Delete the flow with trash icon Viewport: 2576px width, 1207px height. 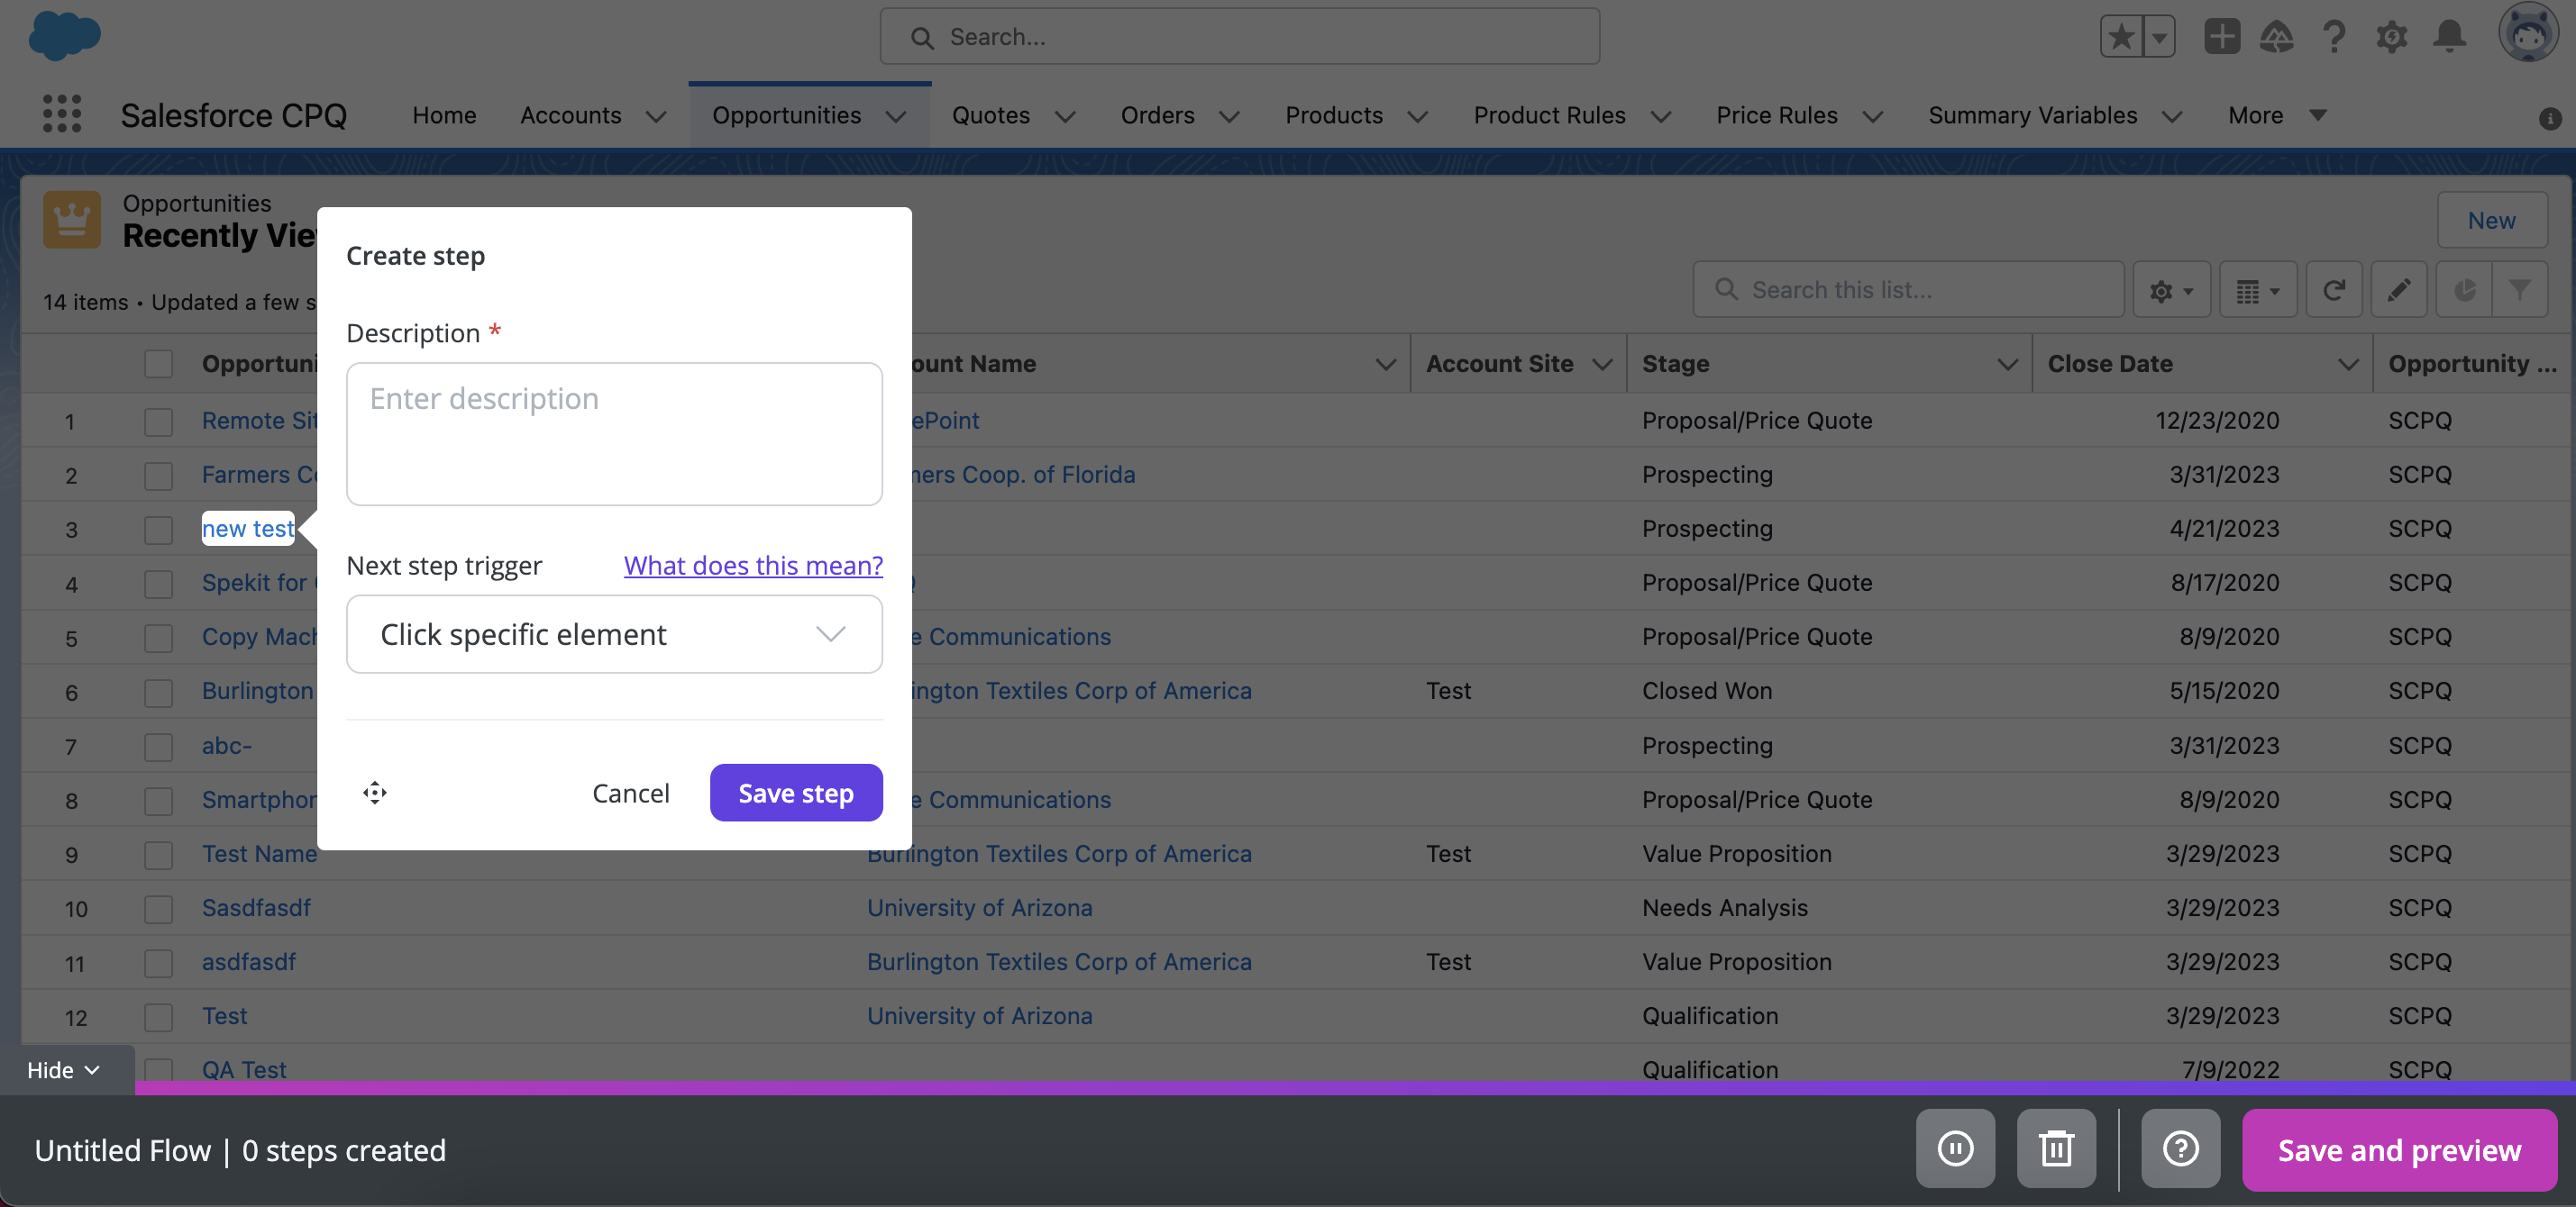click(2056, 1149)
